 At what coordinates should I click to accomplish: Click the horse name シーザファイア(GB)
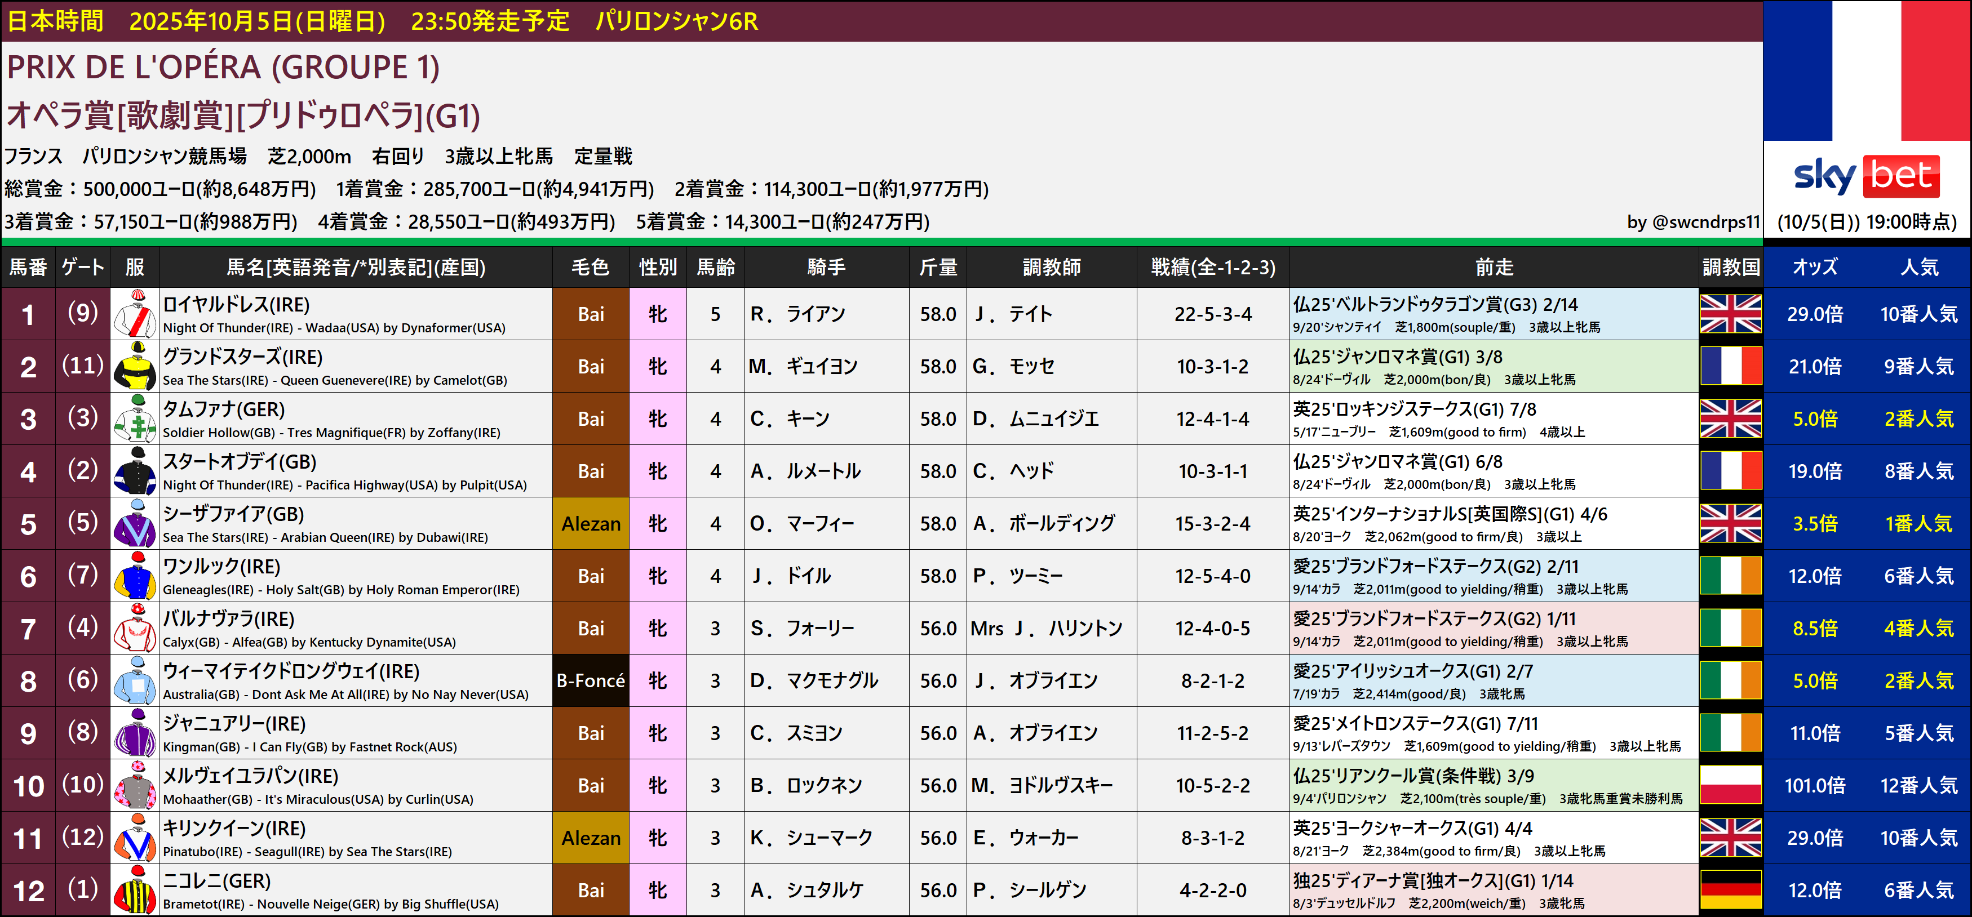coord(233,514)
